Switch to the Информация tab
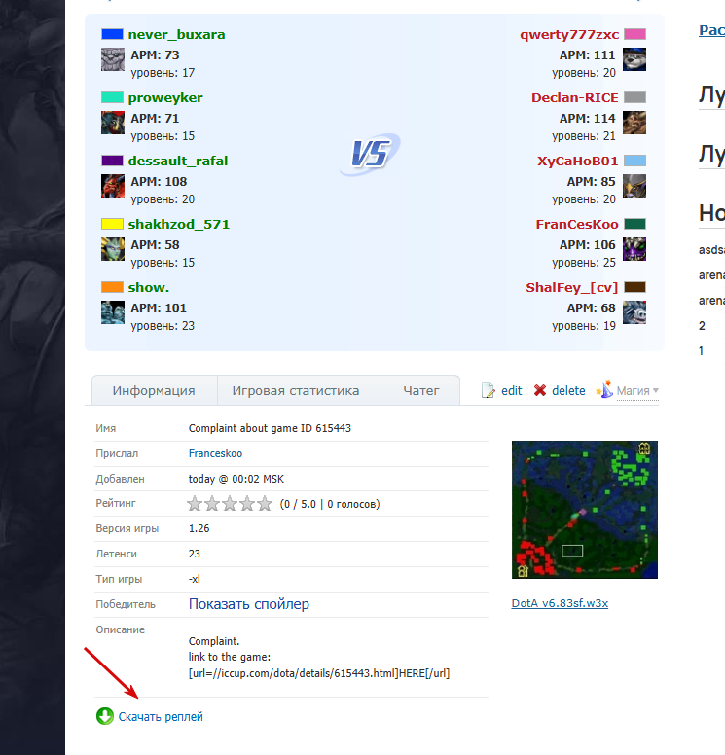Viewport: 725px width, 755px height. [x=154, y=390]
